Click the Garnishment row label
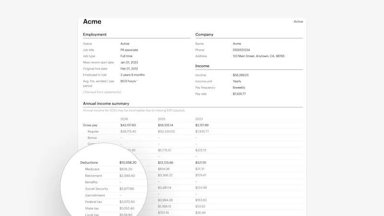The image size is (384, 216). click(x=95, y=195)
